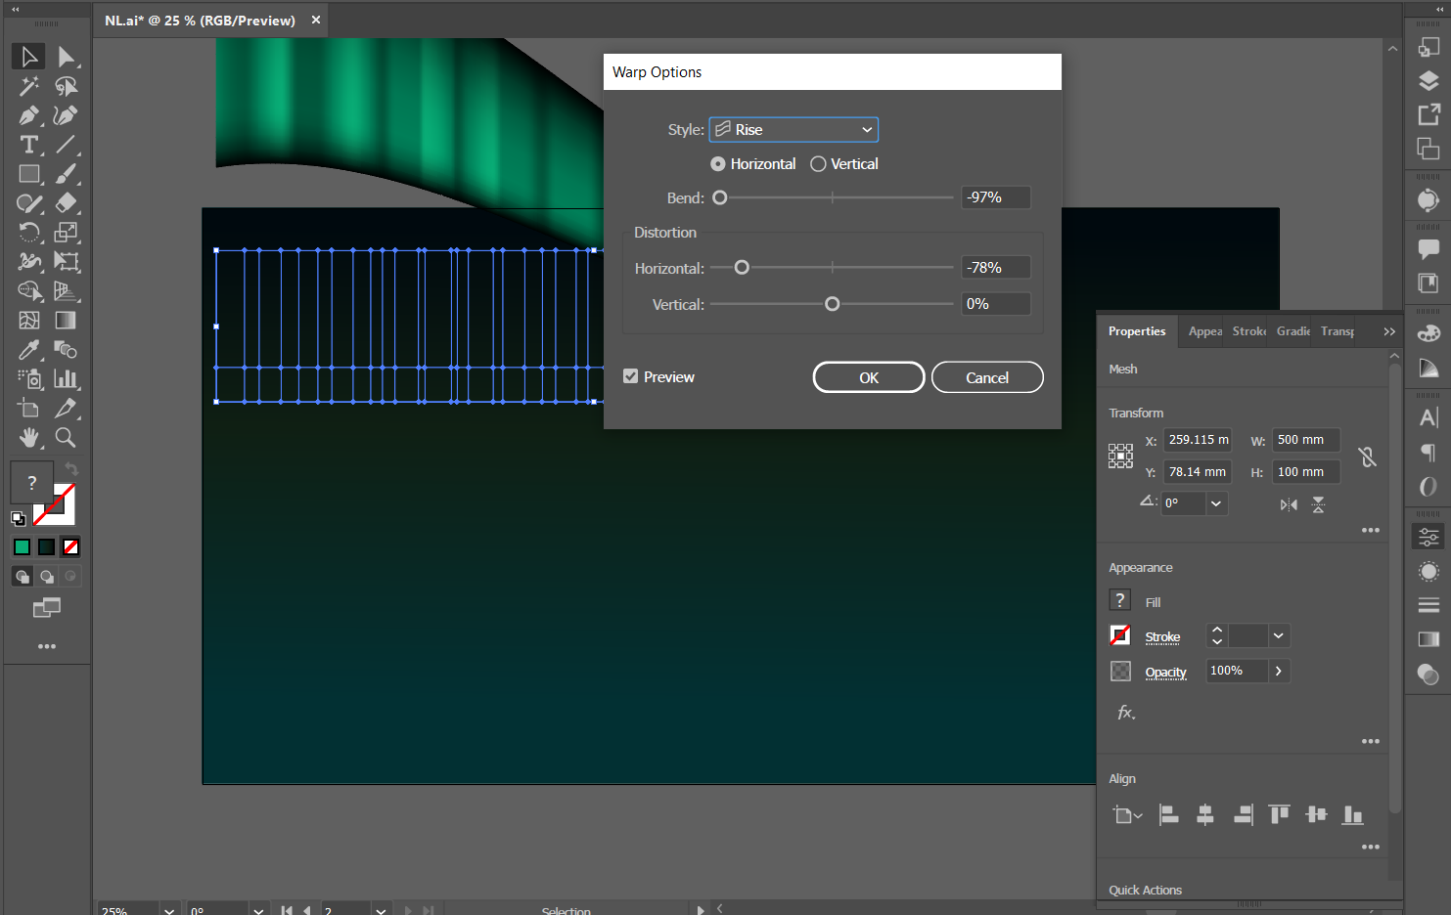This screenshot has height=915, width=1451.
Task: Pick the Line Segment tool
Action: (66, 145)
